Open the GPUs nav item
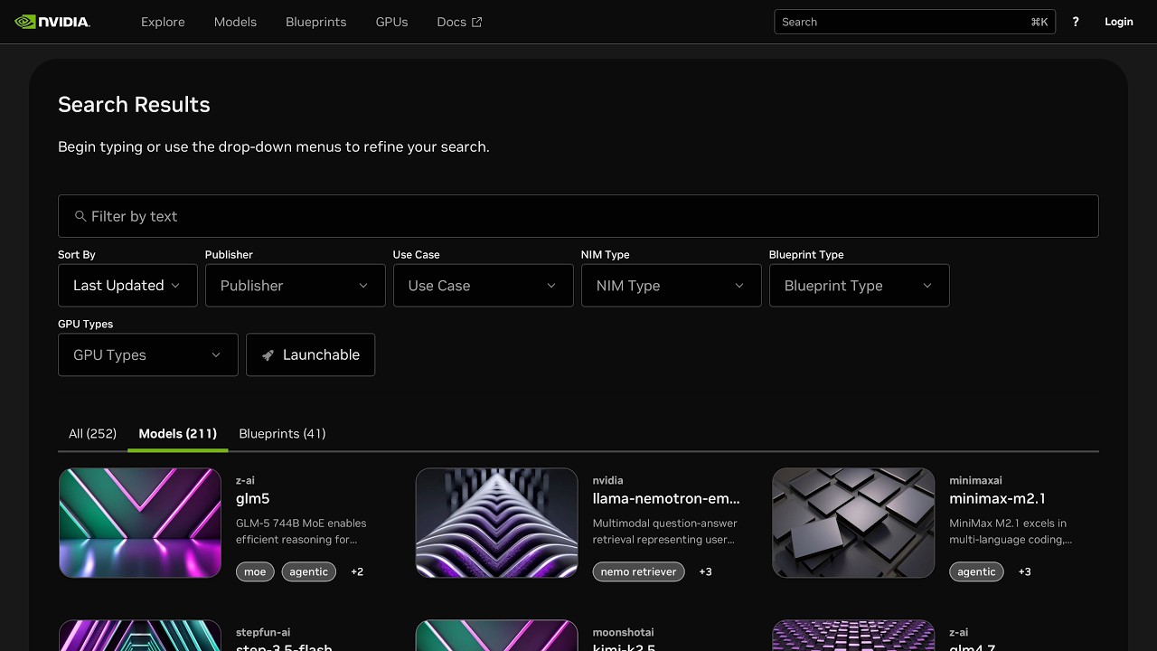Screen dimensions: 1157x651 coord(391,22)
